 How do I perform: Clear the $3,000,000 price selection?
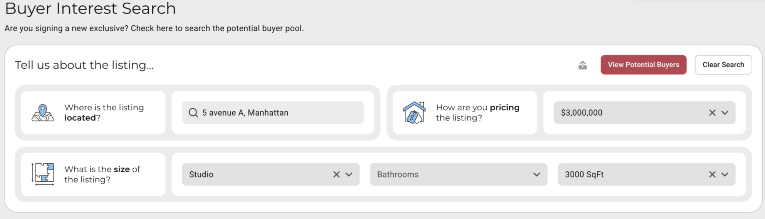[712, 113]
